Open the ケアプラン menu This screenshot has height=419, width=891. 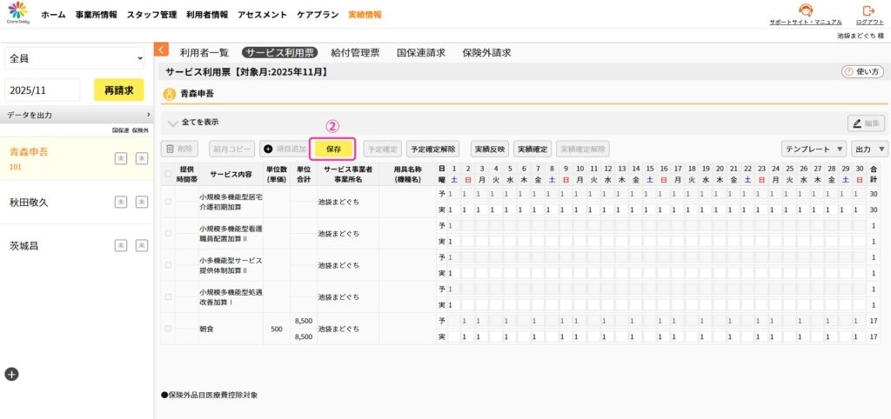(318, 15)
